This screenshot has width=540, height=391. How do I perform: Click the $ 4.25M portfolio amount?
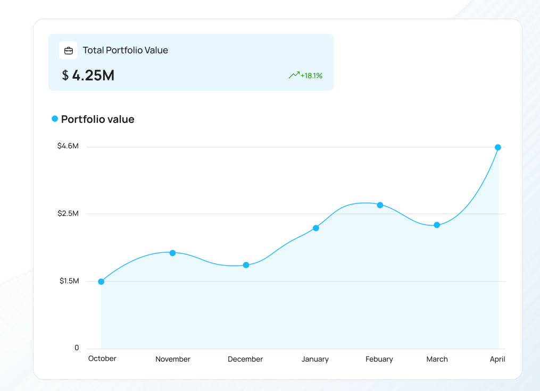[88, 75]
